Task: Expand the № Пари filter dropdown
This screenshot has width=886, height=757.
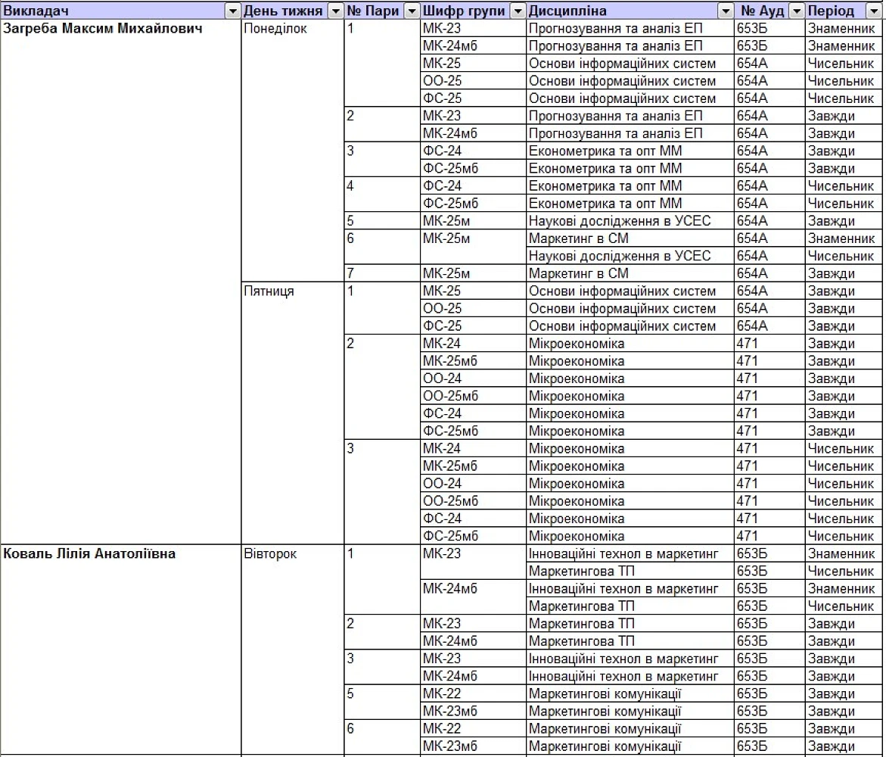Action: pos(412,11)
